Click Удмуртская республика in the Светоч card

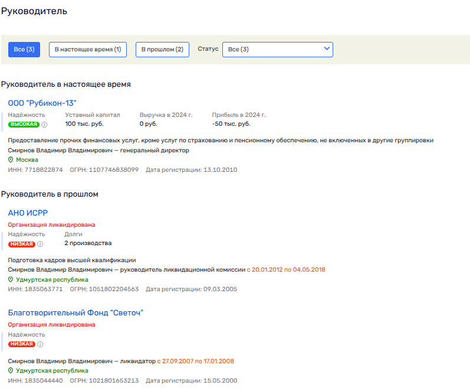click(x=52, y=371)
